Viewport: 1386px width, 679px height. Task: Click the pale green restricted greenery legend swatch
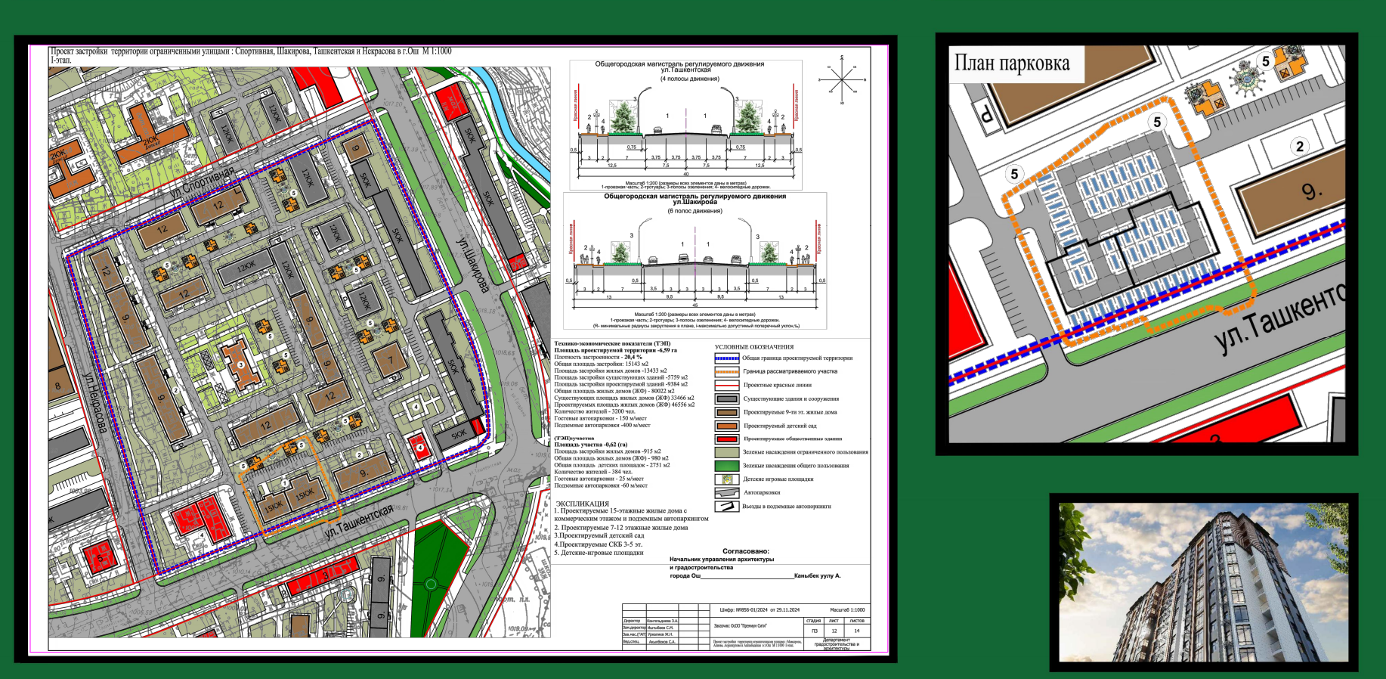click(727, 452)
